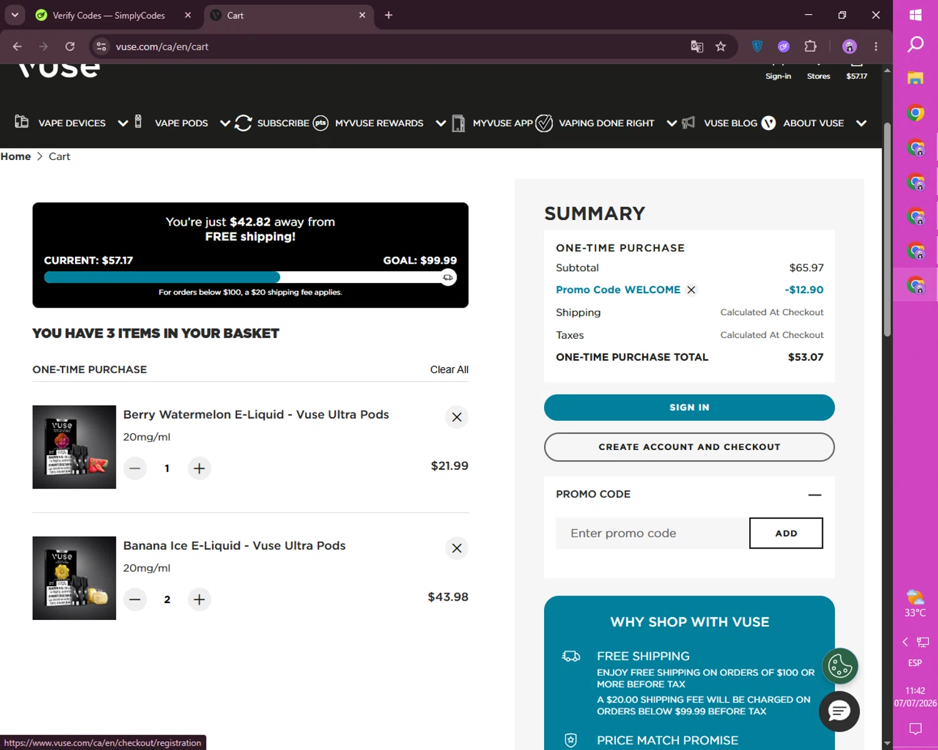Image resolution: width=938 pixels, height=750 pixels.
Task: Remove Banana Ice item with X icon
Action: (456, 548)
